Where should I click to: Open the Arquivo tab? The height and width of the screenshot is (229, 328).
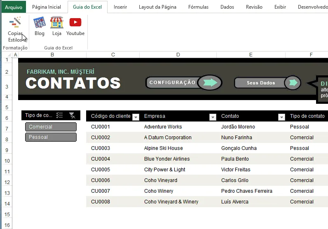[14, 7]
